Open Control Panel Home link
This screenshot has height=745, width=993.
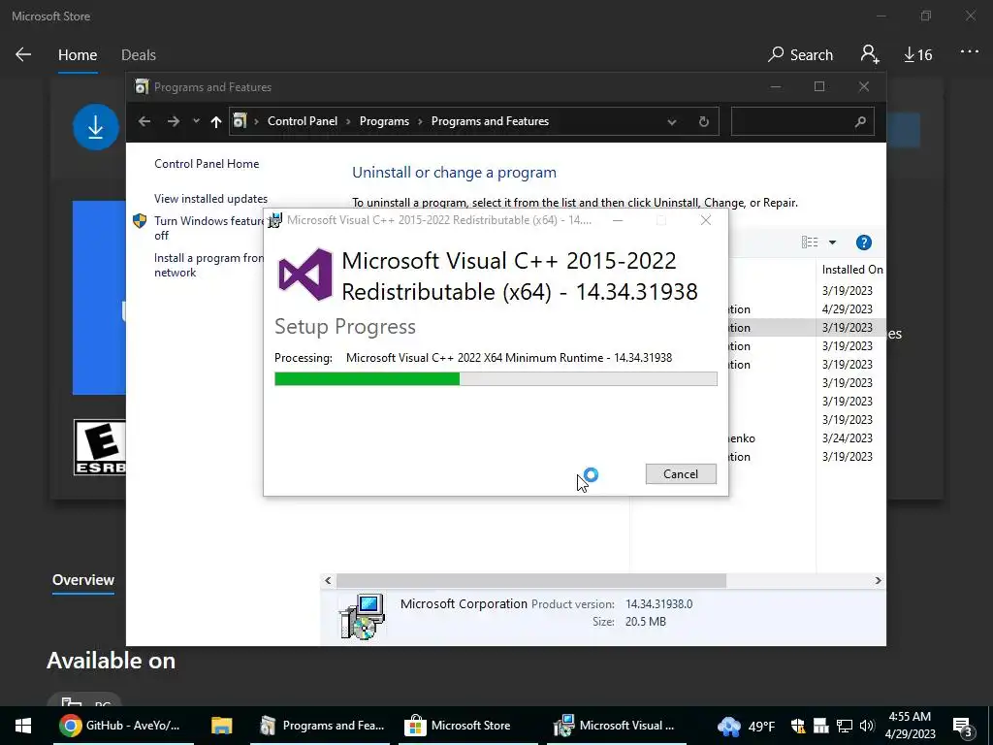(207, 163)
